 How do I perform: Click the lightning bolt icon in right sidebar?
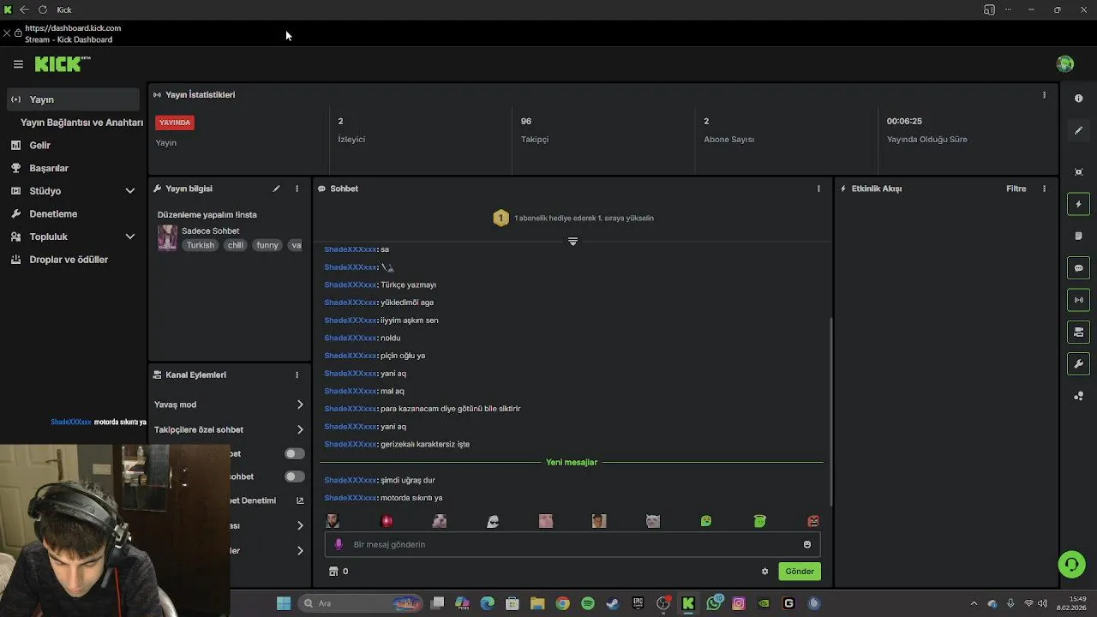(1078, 204)
